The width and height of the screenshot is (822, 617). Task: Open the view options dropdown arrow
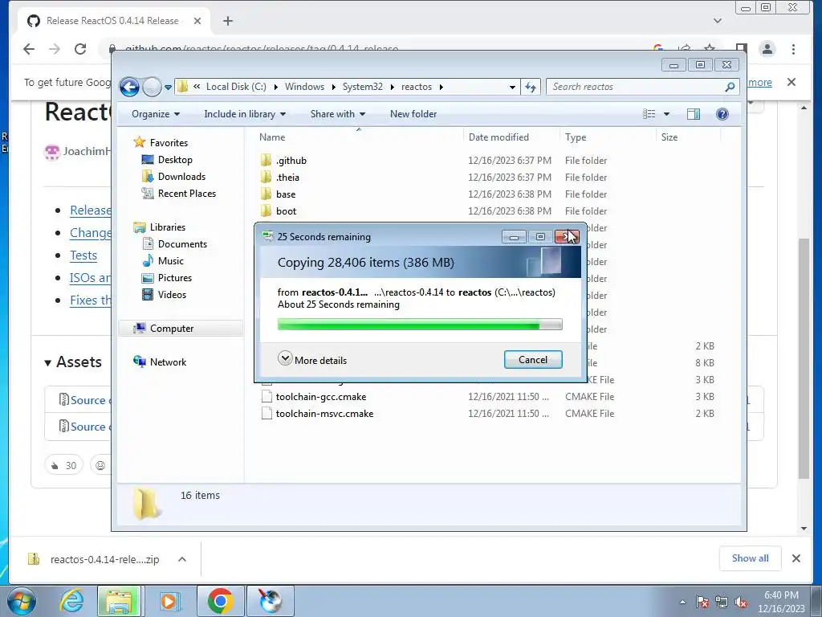tap(667, 114)
